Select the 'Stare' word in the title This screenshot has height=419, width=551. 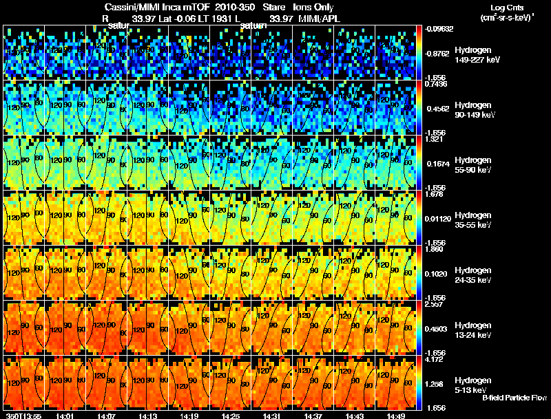coord(274,8)
